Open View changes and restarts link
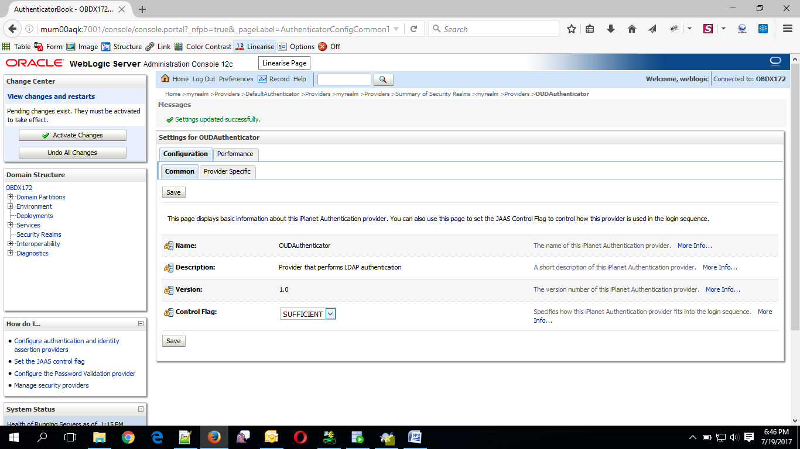 click(51, 96)
